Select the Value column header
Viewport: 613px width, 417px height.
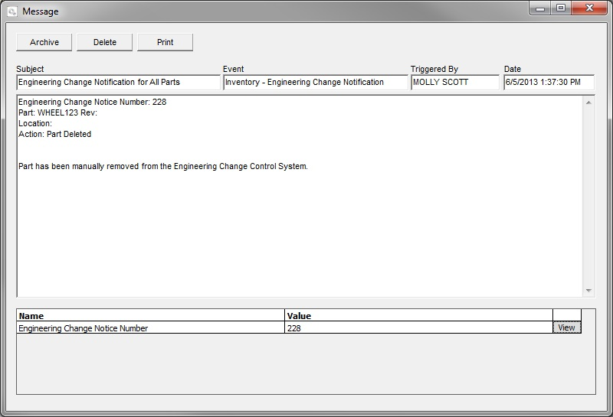click(x=418, y=315)
